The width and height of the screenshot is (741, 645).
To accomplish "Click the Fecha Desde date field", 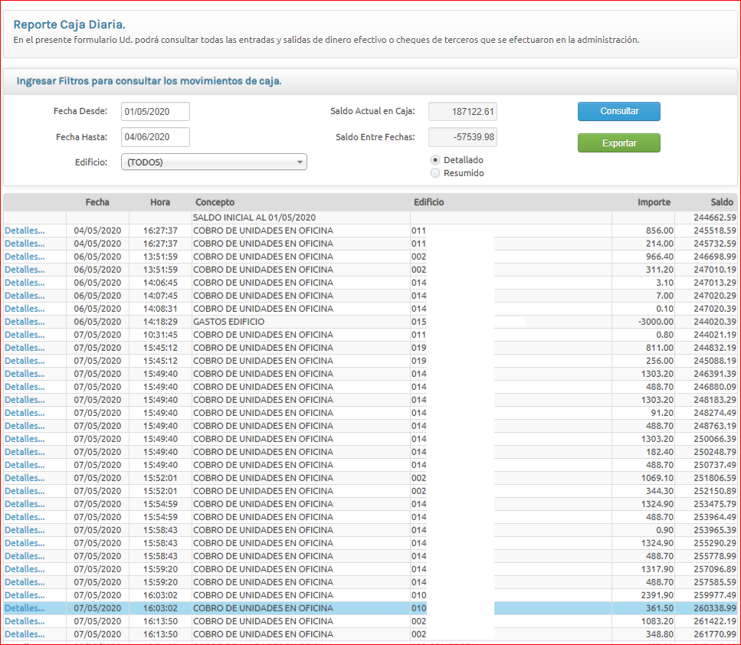I will tap(156, 112).
